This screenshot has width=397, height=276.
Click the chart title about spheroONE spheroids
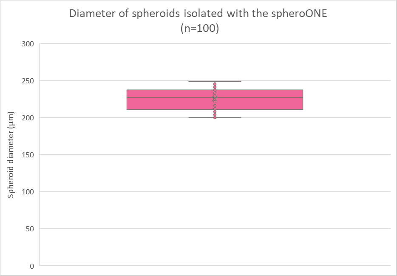click(x=198, y=14)
